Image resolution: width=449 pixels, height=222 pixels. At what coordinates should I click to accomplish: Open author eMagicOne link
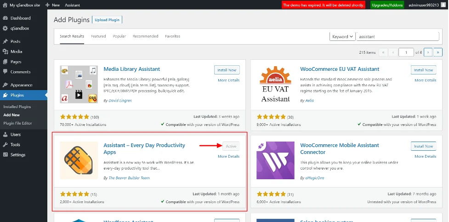click(314, 178)
